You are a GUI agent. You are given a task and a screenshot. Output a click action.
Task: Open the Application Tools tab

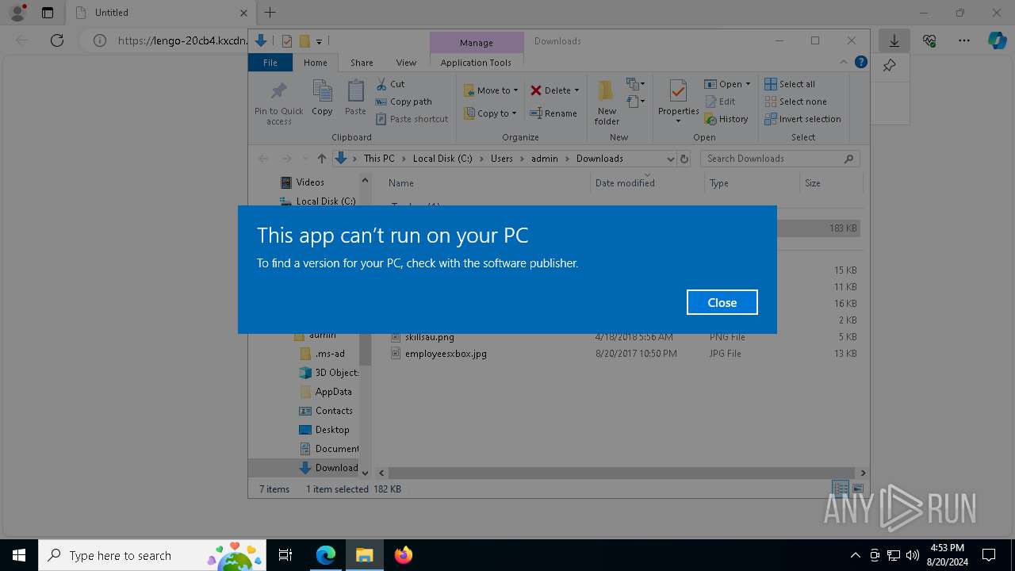pyautogui.click(x=476, y=63)
